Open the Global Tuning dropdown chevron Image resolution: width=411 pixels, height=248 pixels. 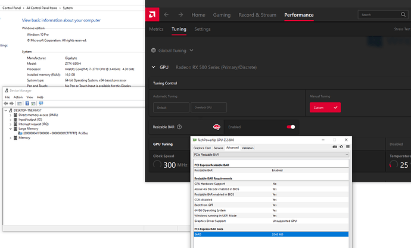click(x=191, y=50)
